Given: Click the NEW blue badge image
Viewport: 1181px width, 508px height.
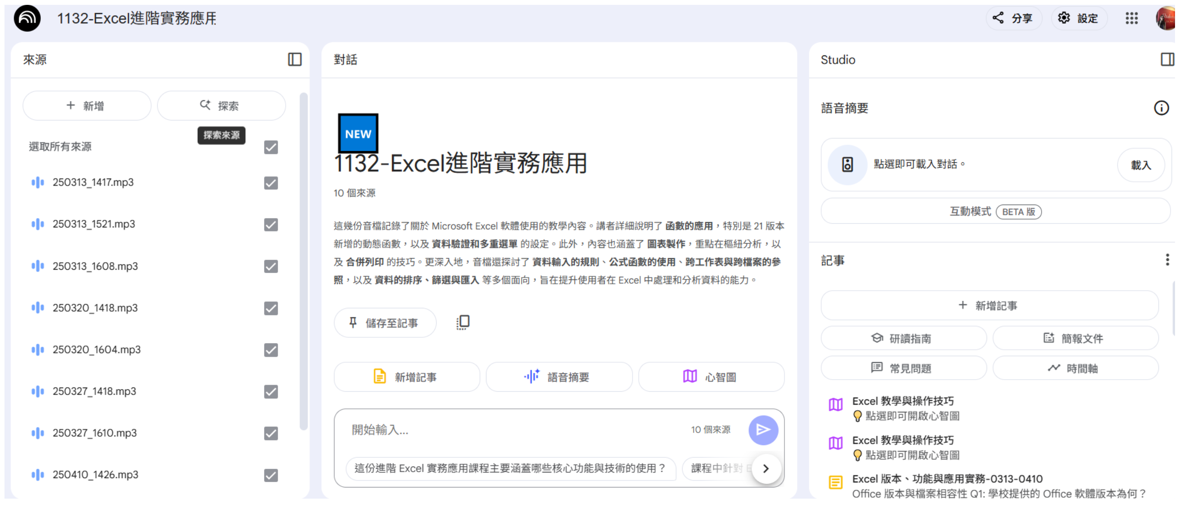Looking at the screenshot, I should 358,133.
